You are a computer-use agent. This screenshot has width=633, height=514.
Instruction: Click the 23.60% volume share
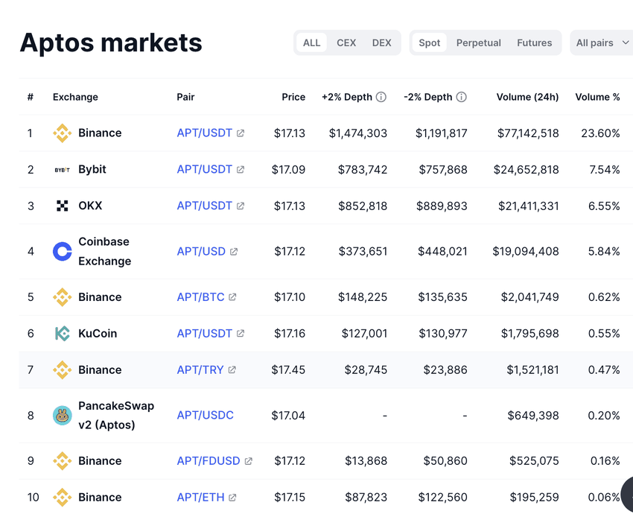tap(600, 133)
